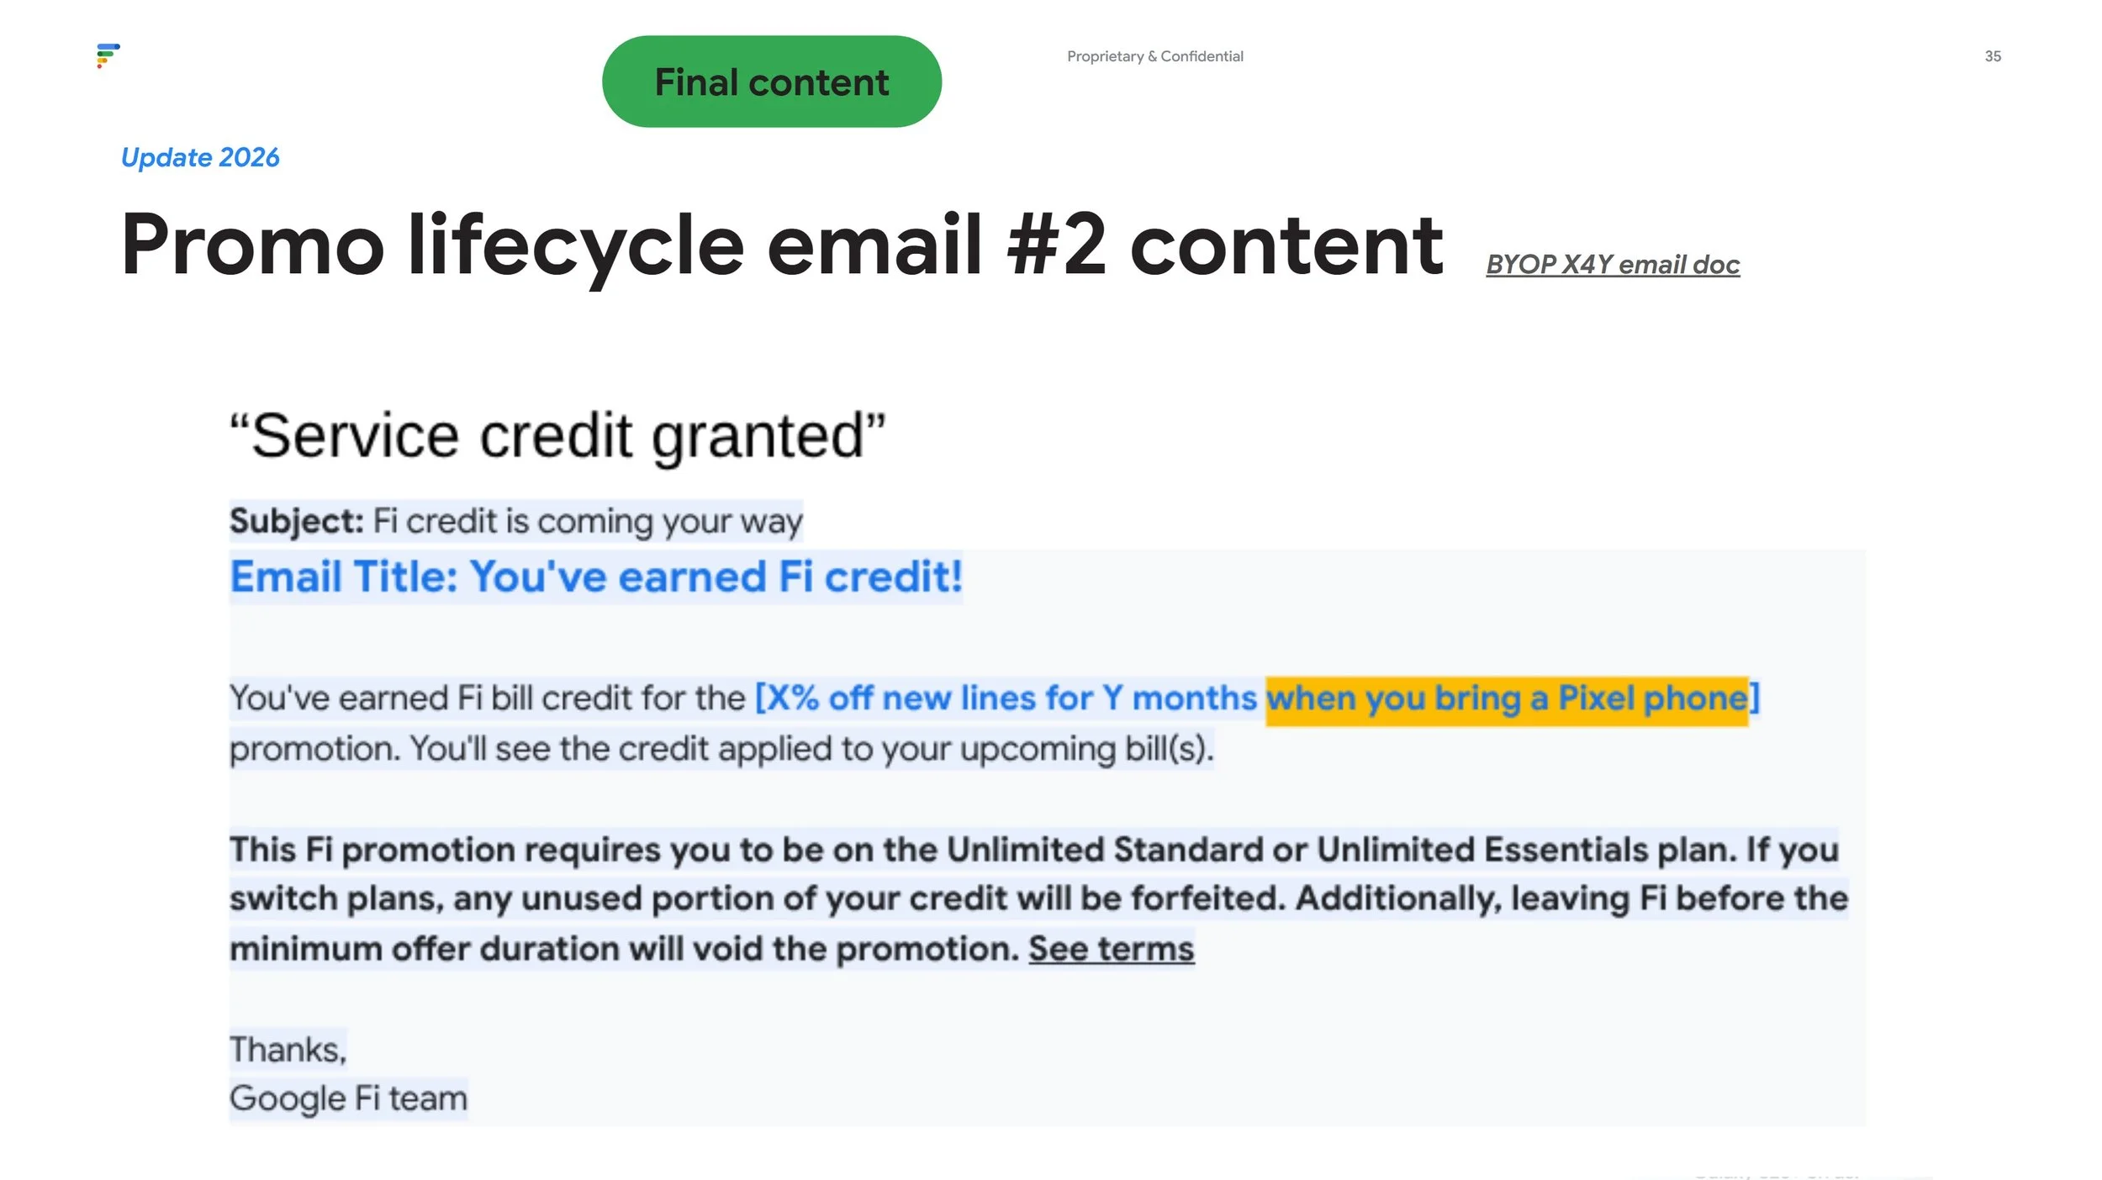
Task: Click the highlighted when you bring a Pixel phone
Action: pyautogui.click(x=1507, y=699)
